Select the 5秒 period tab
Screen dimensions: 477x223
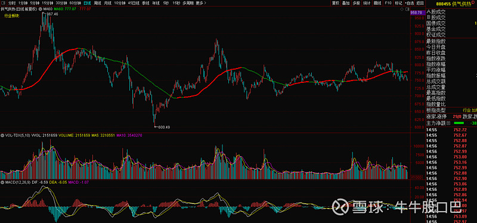click(166, 3)
